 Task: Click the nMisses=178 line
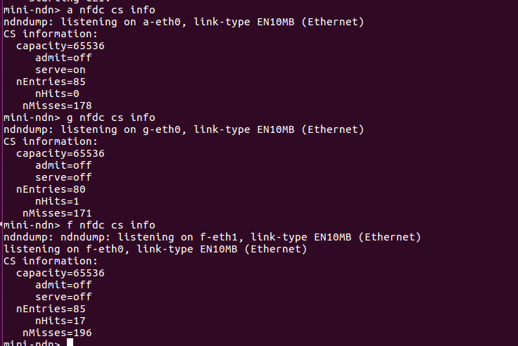tap(57, 105)
